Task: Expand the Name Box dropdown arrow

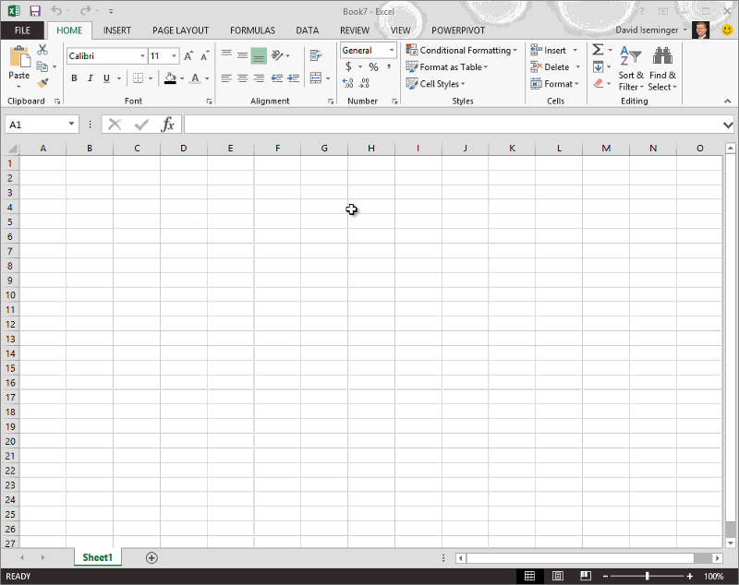Action: [71, 125]
